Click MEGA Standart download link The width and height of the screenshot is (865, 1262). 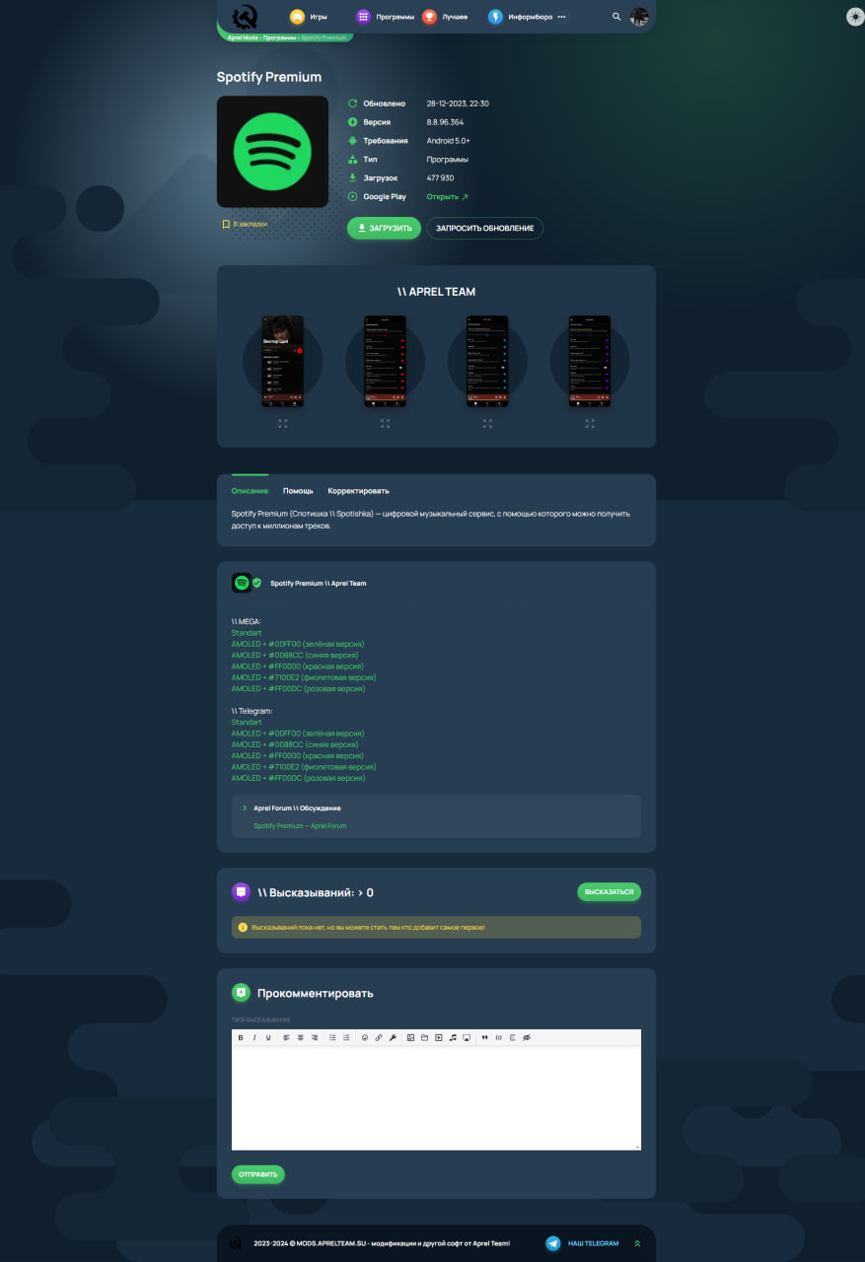point(247,633)
